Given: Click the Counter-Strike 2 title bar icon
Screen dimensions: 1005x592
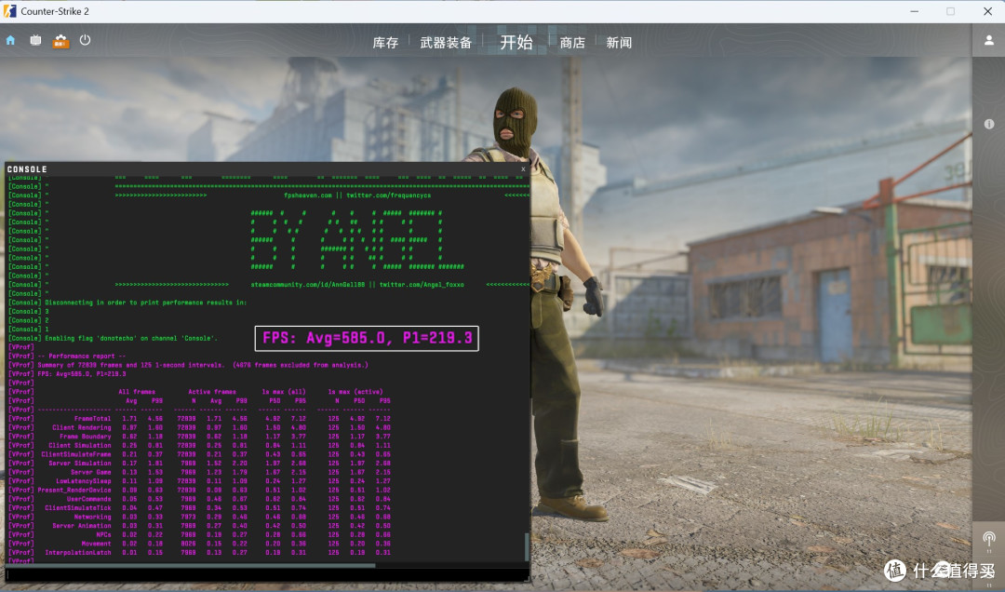Looking at the screenshot, I should [9, 11].
